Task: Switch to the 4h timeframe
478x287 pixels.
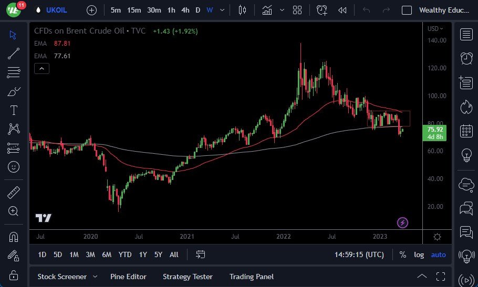Action: 185,10
